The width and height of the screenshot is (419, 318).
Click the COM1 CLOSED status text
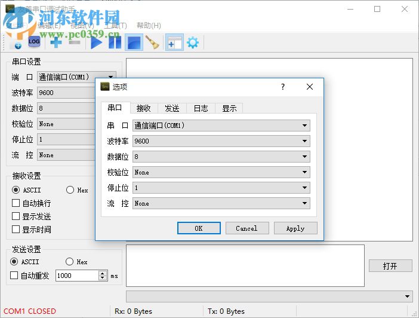[x=30, y=311]
